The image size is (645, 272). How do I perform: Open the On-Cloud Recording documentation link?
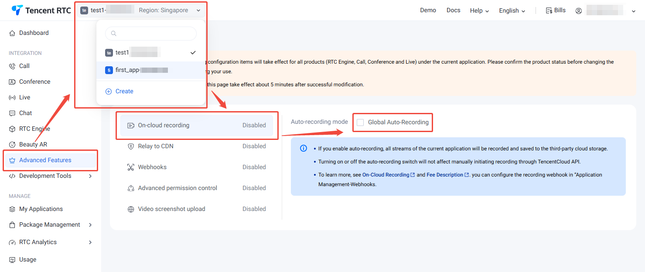[x=386, y=175]
